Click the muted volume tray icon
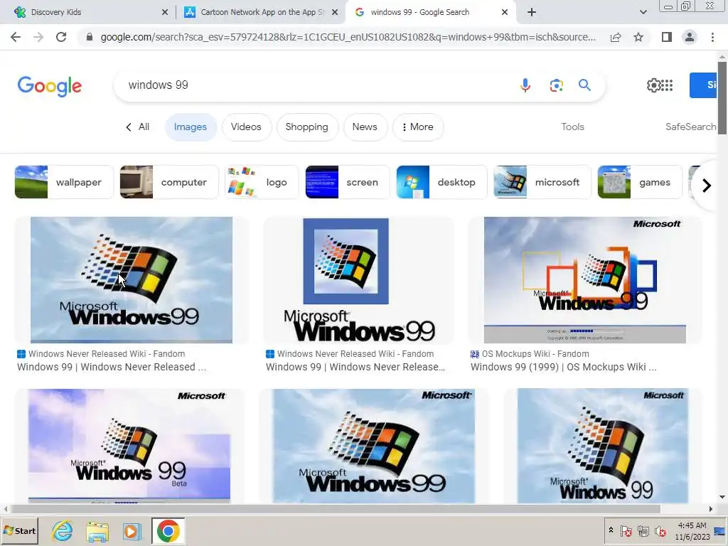 pyautogui.click(x=660, y=530)
